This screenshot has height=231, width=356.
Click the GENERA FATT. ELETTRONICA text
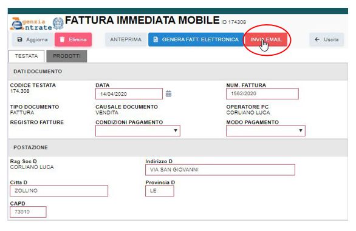pyautogui.click(x=200, y=39)
